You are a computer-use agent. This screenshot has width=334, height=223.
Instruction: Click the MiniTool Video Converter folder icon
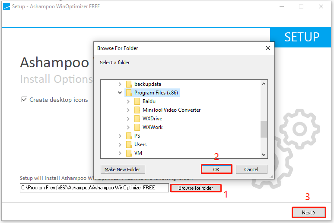coord(137,110)
